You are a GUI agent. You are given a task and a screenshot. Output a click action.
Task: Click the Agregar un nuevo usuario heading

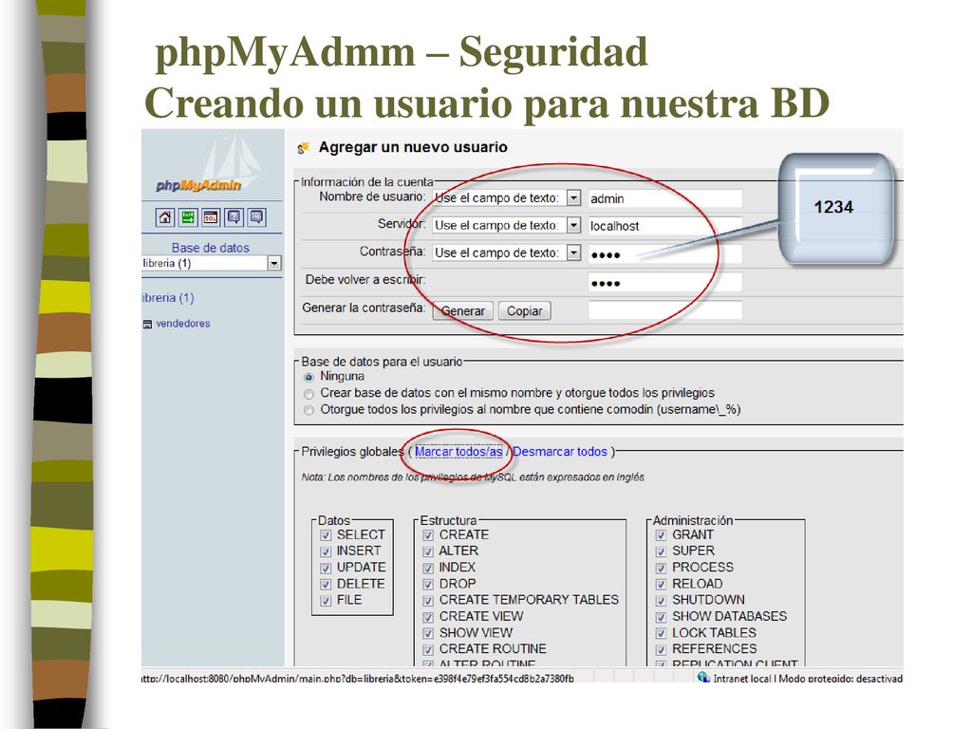click(x=413, y=147)
